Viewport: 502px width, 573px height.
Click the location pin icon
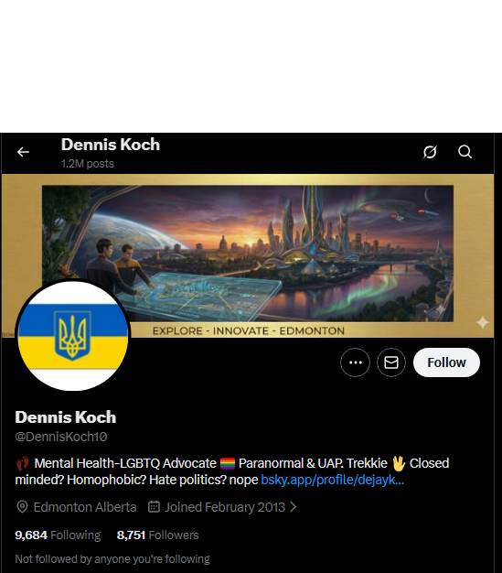[x=22, y=507]
